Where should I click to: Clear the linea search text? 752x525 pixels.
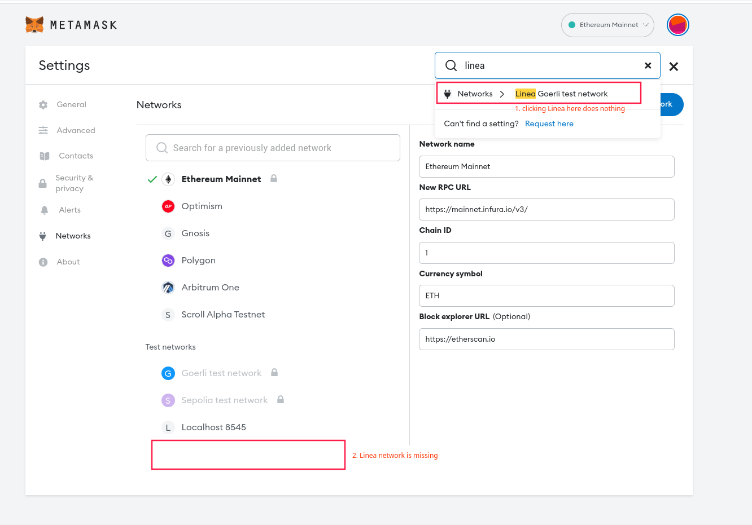[x=648, y=65]
